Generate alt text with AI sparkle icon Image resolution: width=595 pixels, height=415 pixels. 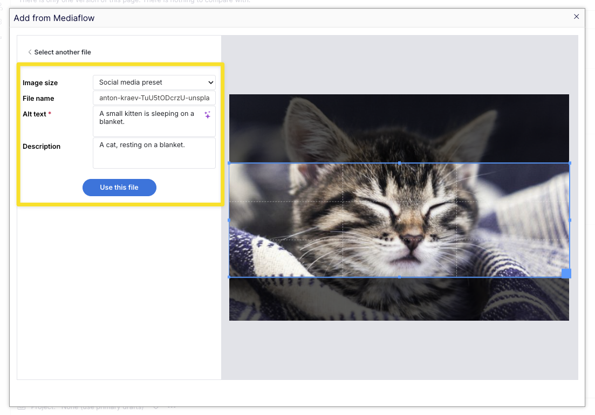point(207,115)
